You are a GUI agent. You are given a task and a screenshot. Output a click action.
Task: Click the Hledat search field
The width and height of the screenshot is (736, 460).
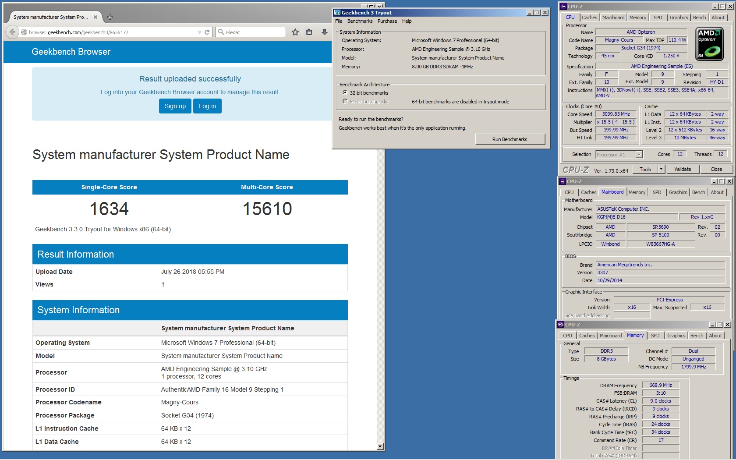[x=251, y=32]
